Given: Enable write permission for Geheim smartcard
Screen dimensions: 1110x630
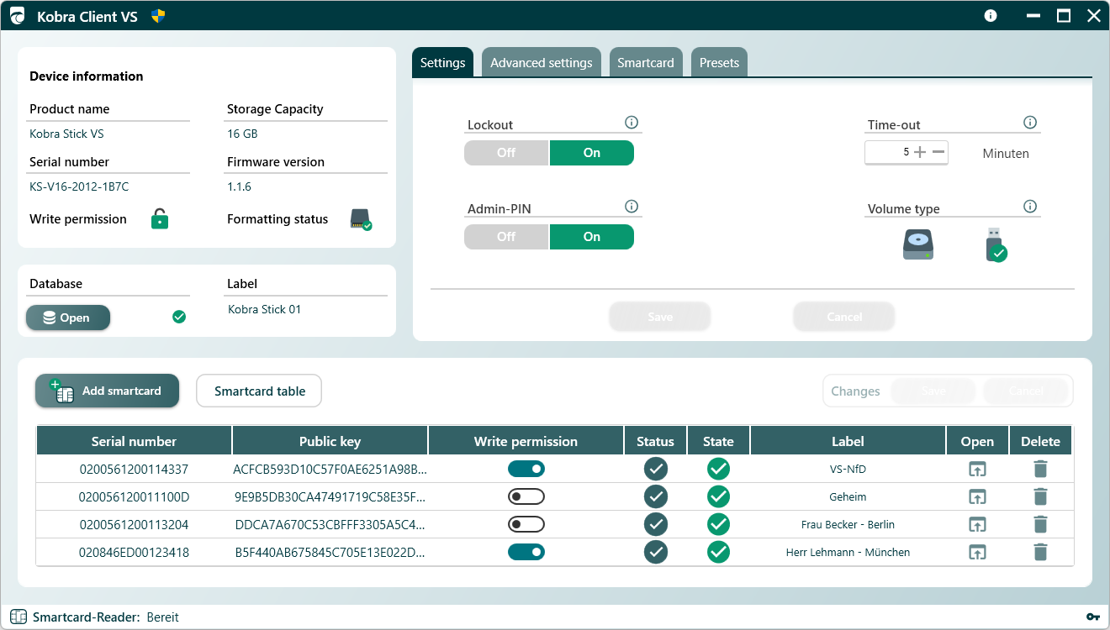Looking at the screenshot, I should [x=526, y=497].
